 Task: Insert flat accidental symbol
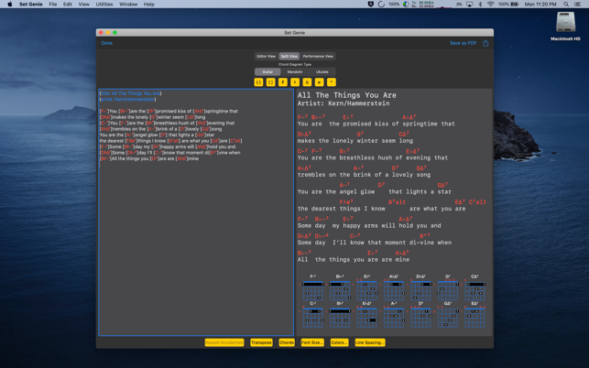coord(295,81)
